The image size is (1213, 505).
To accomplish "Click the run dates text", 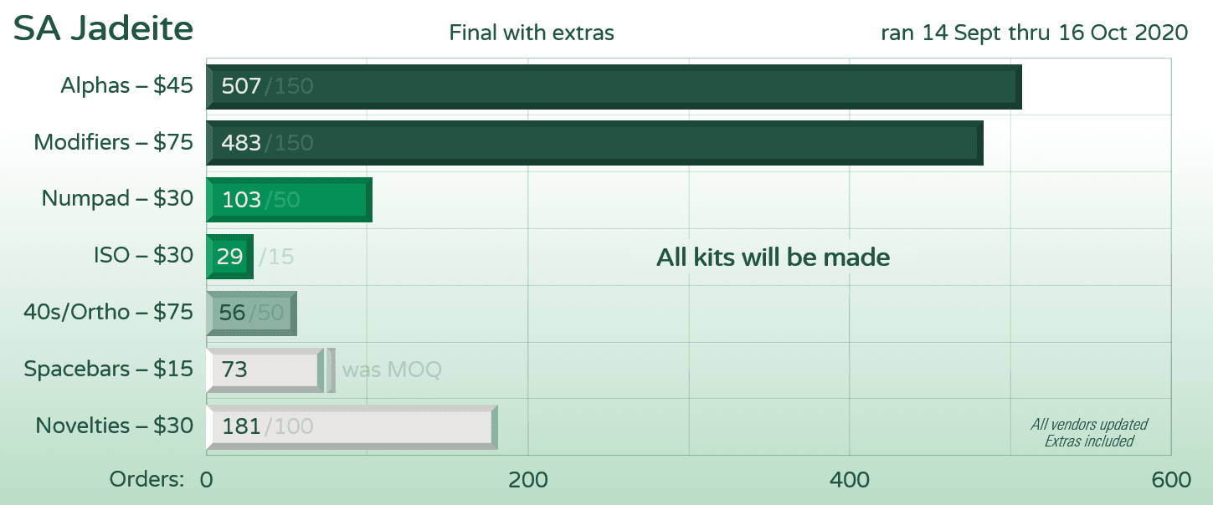I will [x=1034, y=33].
